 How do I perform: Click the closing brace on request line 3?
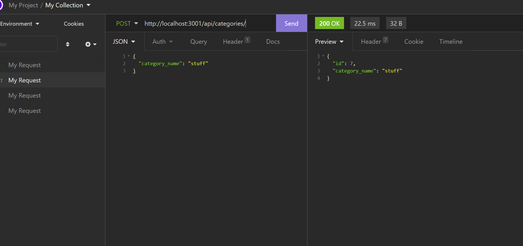click(x=134, y=71)
